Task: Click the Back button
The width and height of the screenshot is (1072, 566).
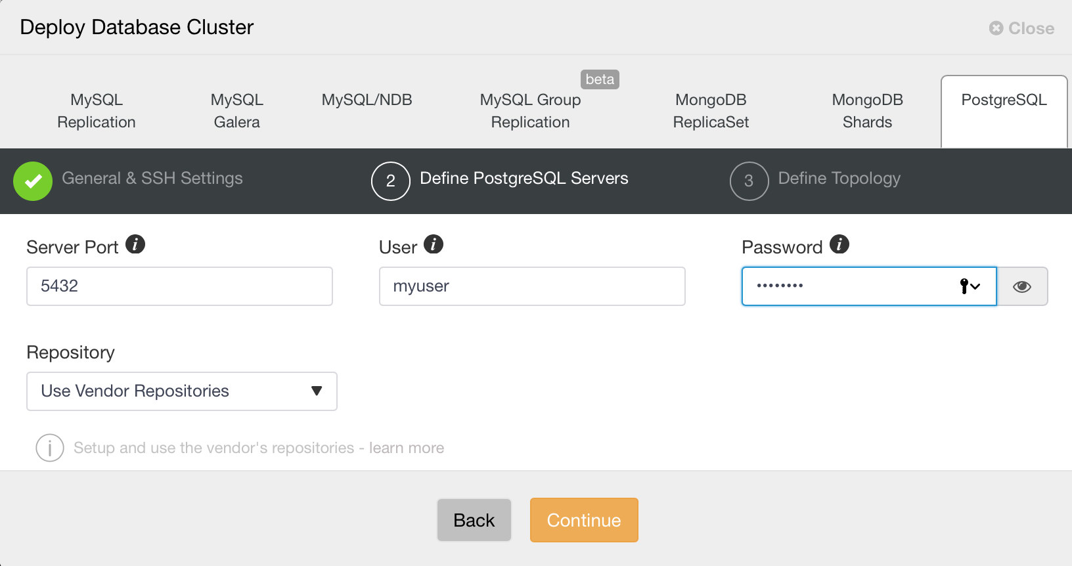Action: pos(474,520)
